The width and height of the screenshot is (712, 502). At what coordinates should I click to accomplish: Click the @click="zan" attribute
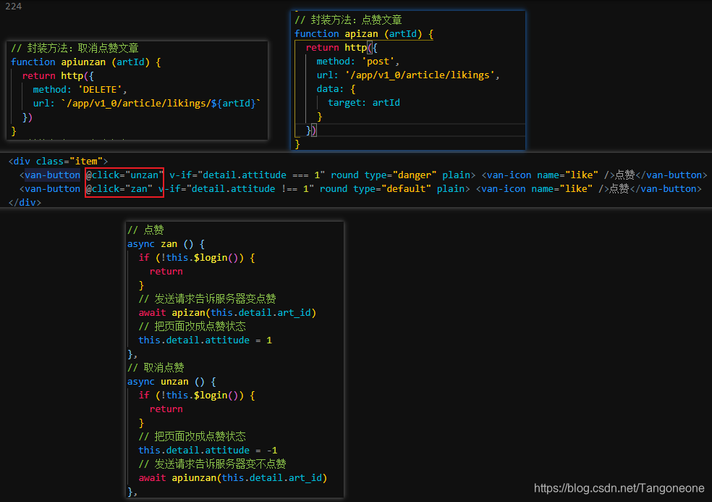[119, 189]
